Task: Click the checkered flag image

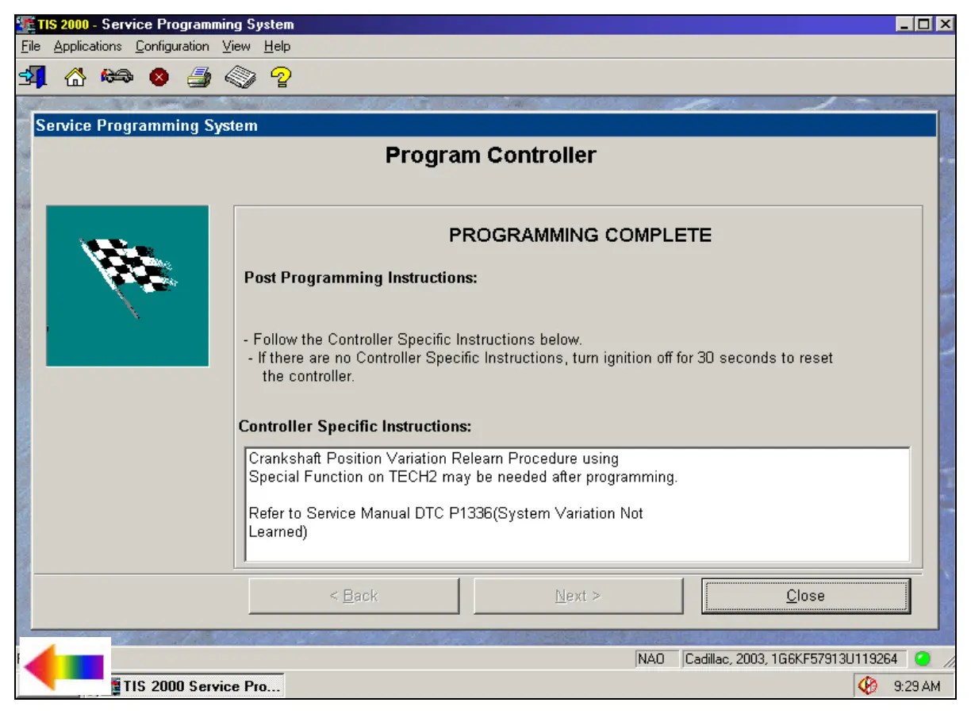Action: [128, 286]
